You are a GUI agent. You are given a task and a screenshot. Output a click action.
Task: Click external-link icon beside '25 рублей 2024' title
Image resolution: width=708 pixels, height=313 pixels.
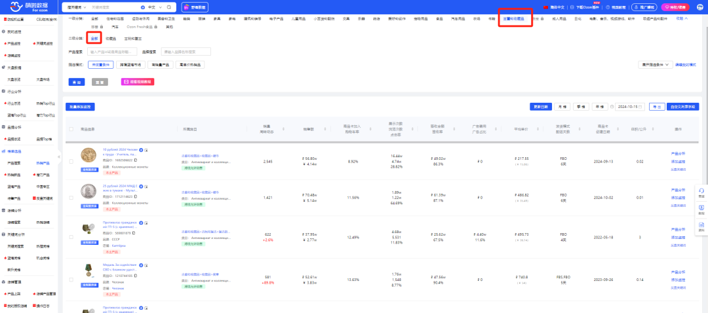point(146,186)
